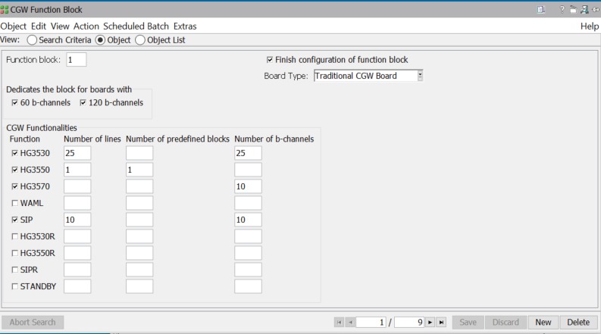Click WAML Number of lines field
The height and width of the screenshot is (334, 601).
77,203
